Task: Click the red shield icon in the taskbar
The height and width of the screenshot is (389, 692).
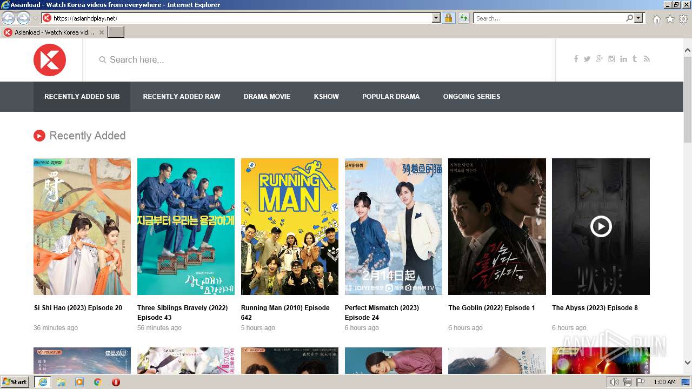Action: pos(116,382)
